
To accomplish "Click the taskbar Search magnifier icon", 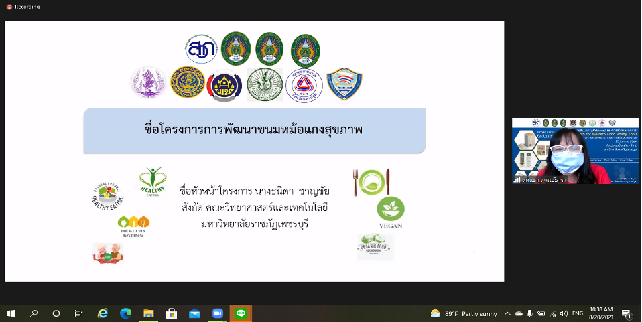I will pos(34,313).
